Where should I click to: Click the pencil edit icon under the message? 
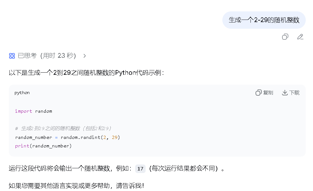[x=300, y=37]
